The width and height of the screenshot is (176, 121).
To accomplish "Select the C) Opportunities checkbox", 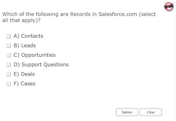I will coord(9,55).
